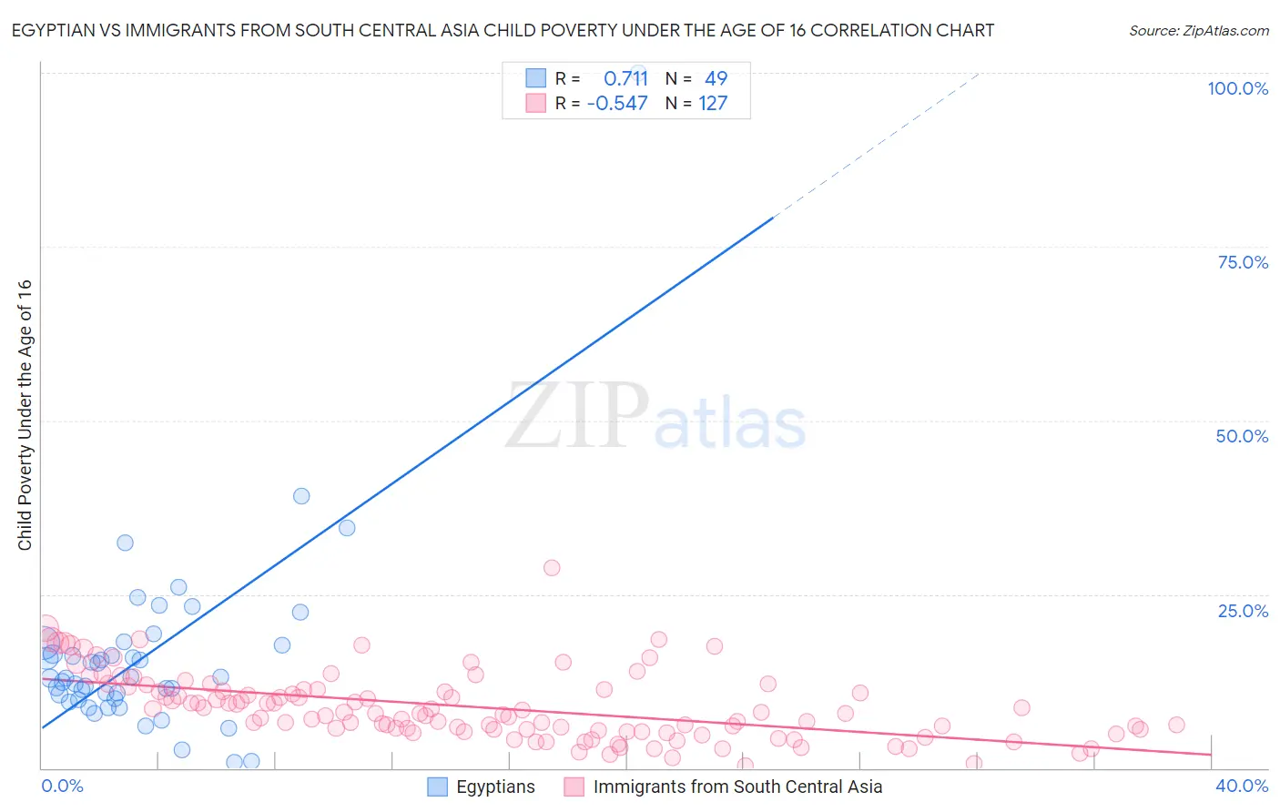Click the 50.0% y-axis tick label
Screen dimensions: 1280x812
pos(1242,436)
